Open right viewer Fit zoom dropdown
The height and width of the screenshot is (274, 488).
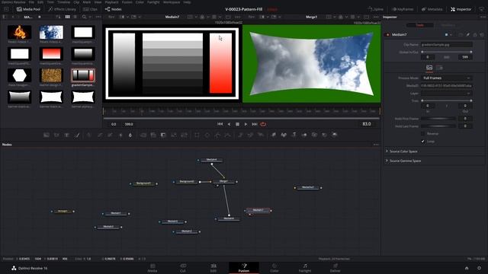tap(252, 17)
